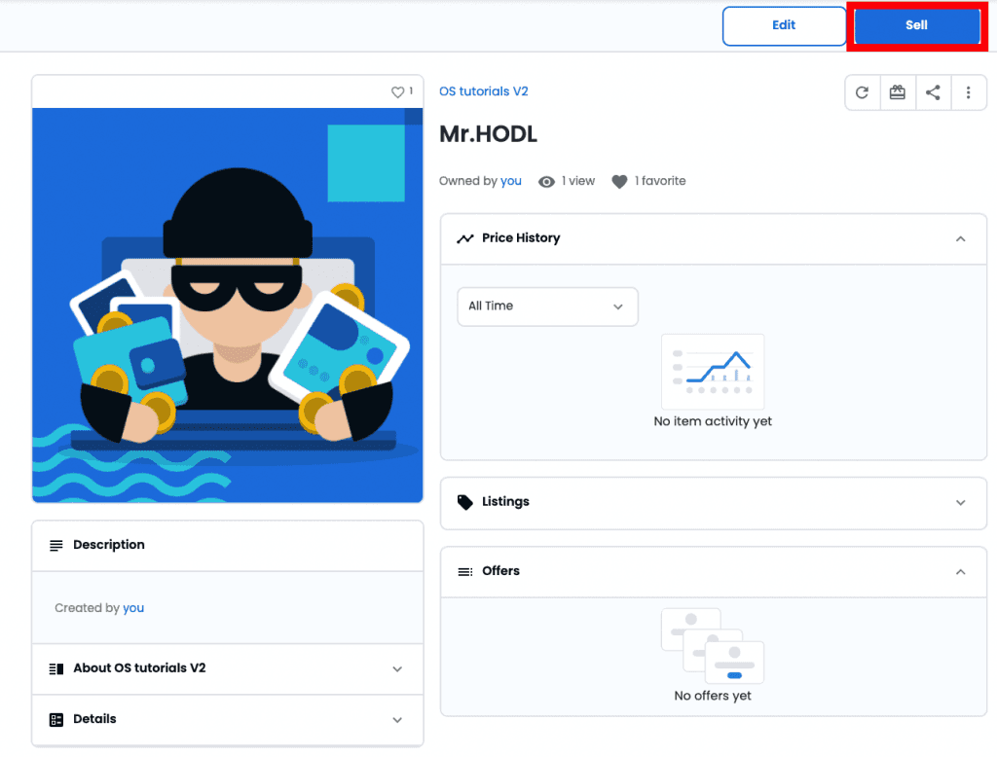Open the three-dot more options menu
Image resolution: width=997 pixels, height=757 pixels.
(968, 92)
